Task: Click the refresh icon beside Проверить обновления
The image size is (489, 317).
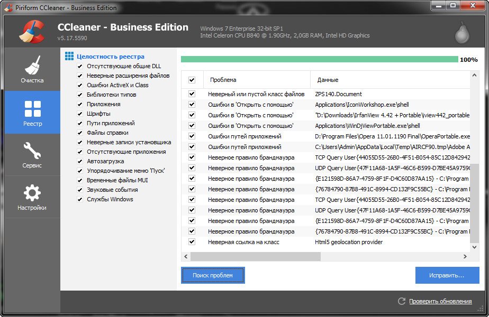Action: coord(401,301)
